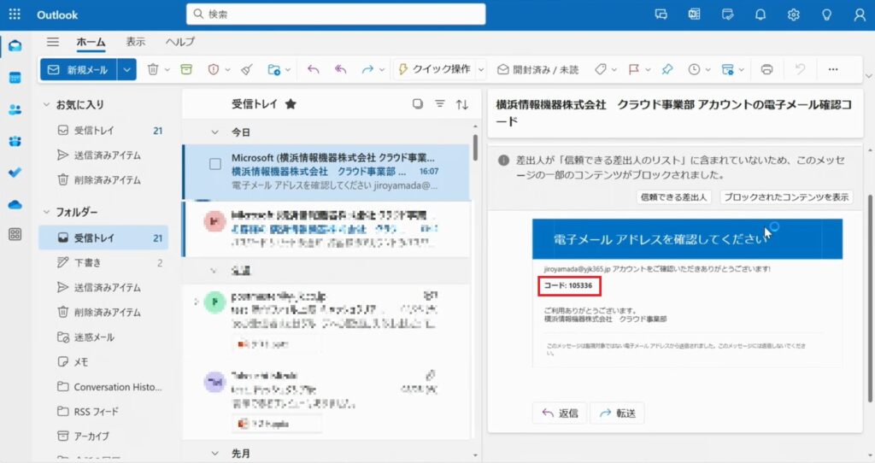The image size is (875, 463).
Task: Click the Forward arrow in toolbar
Action: (x=367, y=70)
